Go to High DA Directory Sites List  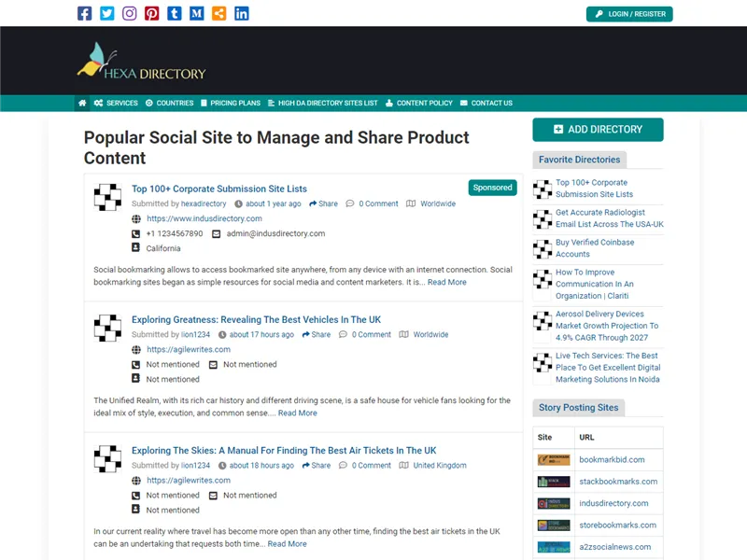tap(322, 104)
